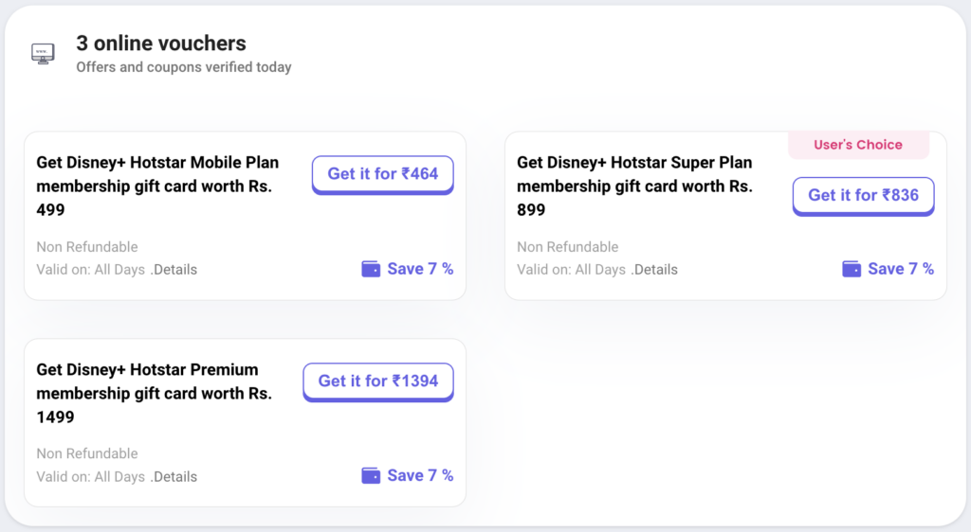The image size is (971, 532).
Task: Open Details on the Mobile Plan voucher
Action: coord(174,270)
